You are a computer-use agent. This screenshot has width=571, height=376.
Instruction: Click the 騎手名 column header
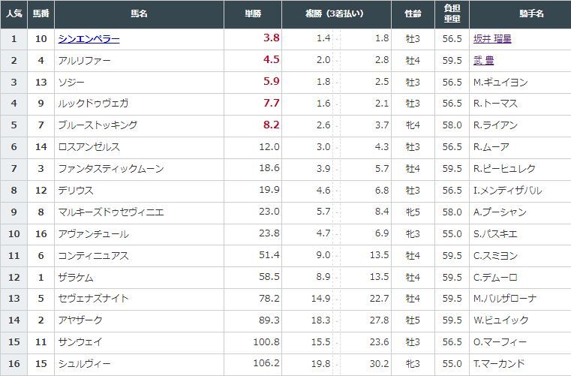pyautogui.click(x=521, y=14)
